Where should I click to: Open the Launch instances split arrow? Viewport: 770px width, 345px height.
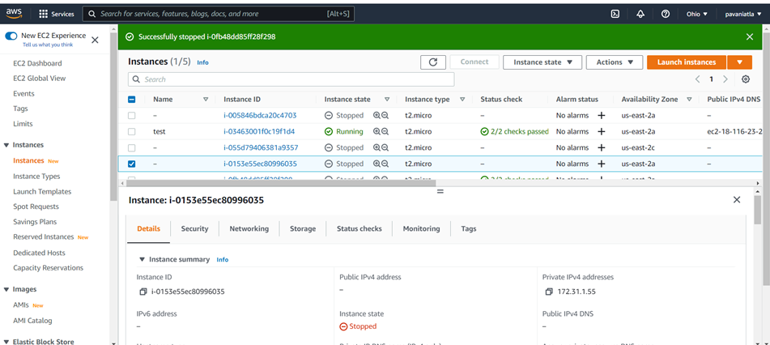coord(739,62)
